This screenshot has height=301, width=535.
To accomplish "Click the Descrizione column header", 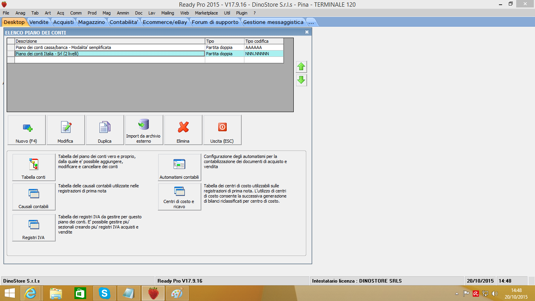I will point(110,41).
